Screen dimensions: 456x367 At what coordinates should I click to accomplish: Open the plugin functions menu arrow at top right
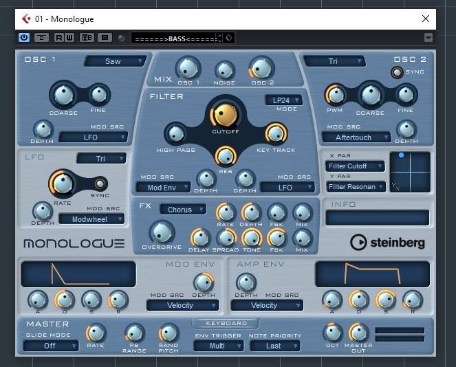tap(428, 38)
